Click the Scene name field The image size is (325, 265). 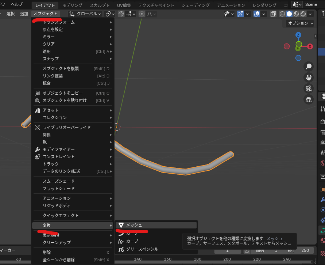(313, 4)
